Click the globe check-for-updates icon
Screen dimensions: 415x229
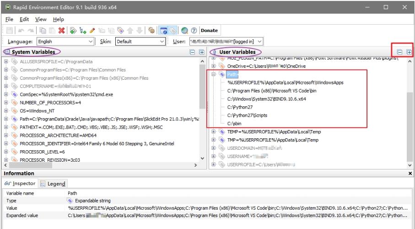[184, 31]
